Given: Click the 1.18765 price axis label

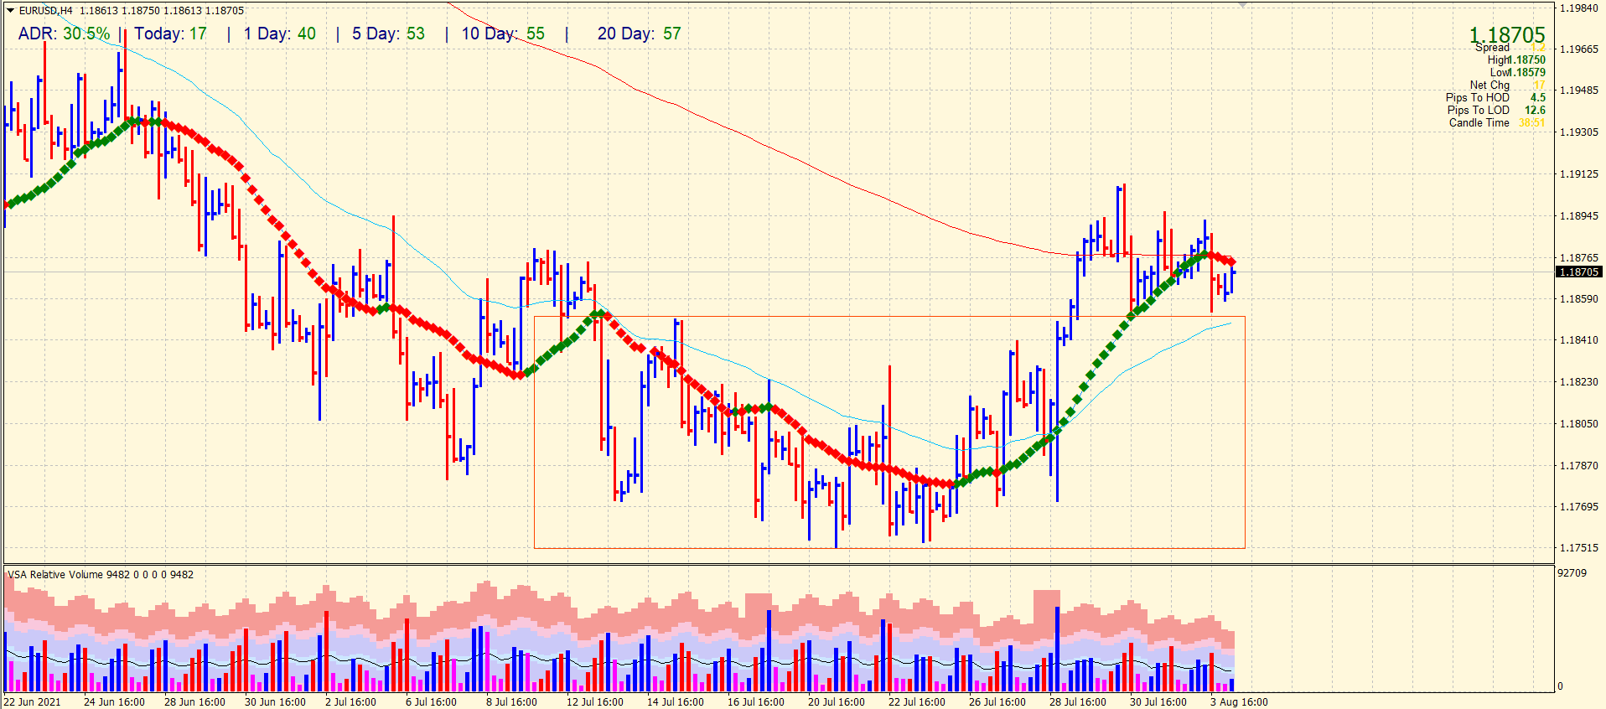Looking at the screenshot, I should tap(1578, 258).
